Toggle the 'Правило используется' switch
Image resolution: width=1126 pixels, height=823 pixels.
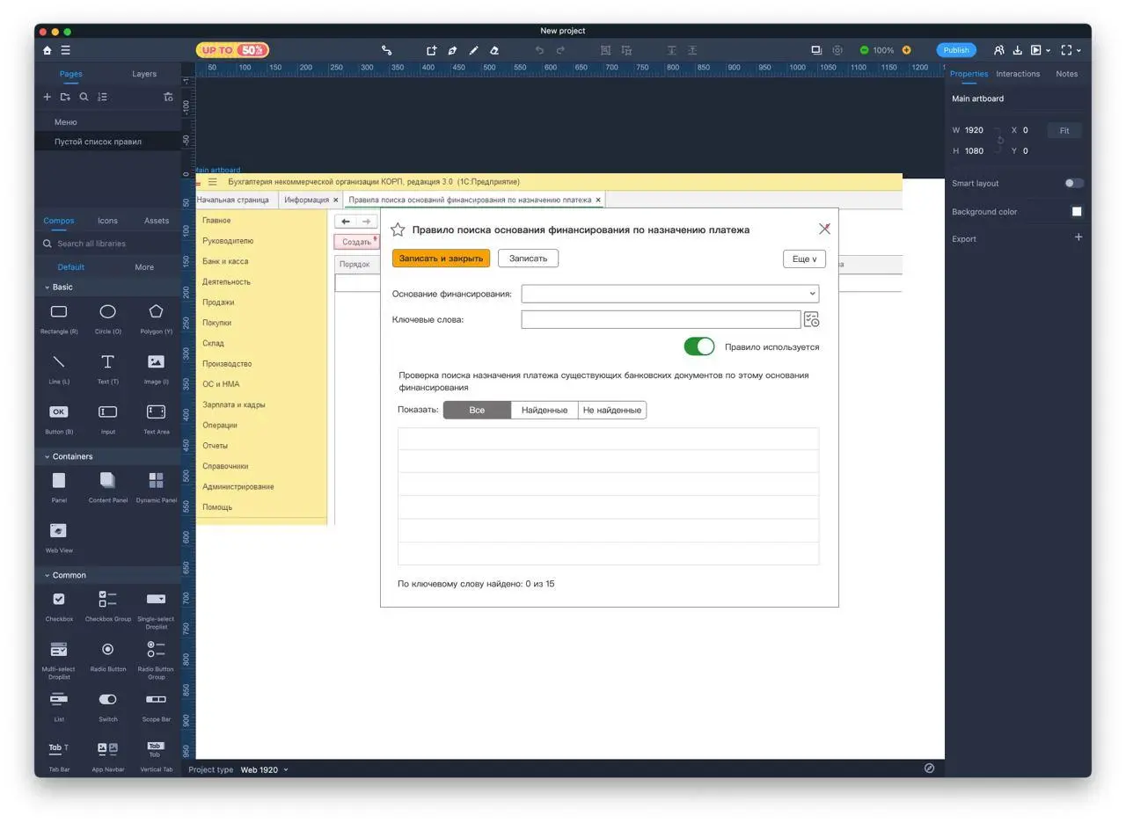[x=699, y=346]
